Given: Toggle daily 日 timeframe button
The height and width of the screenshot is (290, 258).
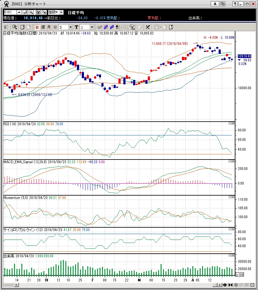Looking at the screenshot, I should pos(37,27).
